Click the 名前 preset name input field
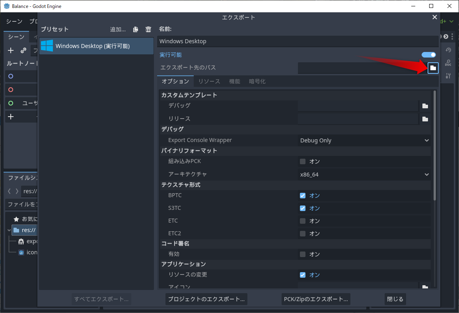The width and height of the screenshot is (459, 313). point(298,41)
